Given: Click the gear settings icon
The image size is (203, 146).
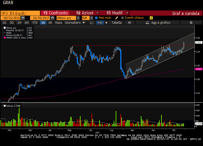Looking at the screenshot, I should click(x=191, y=23).
